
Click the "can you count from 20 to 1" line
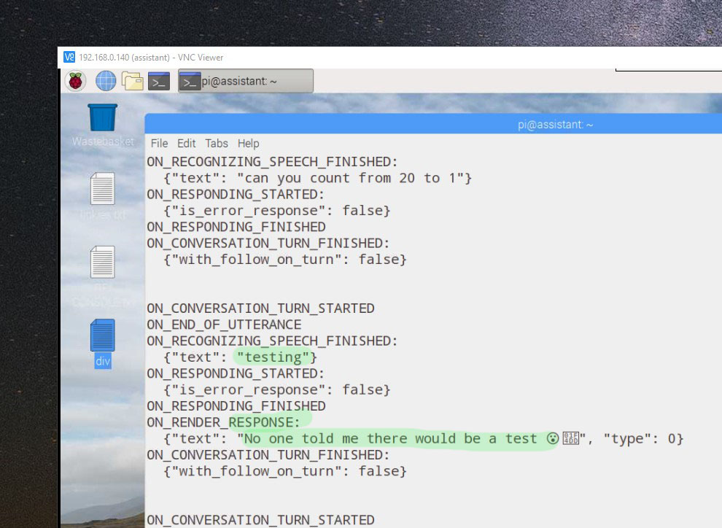(x=318, y=178)
